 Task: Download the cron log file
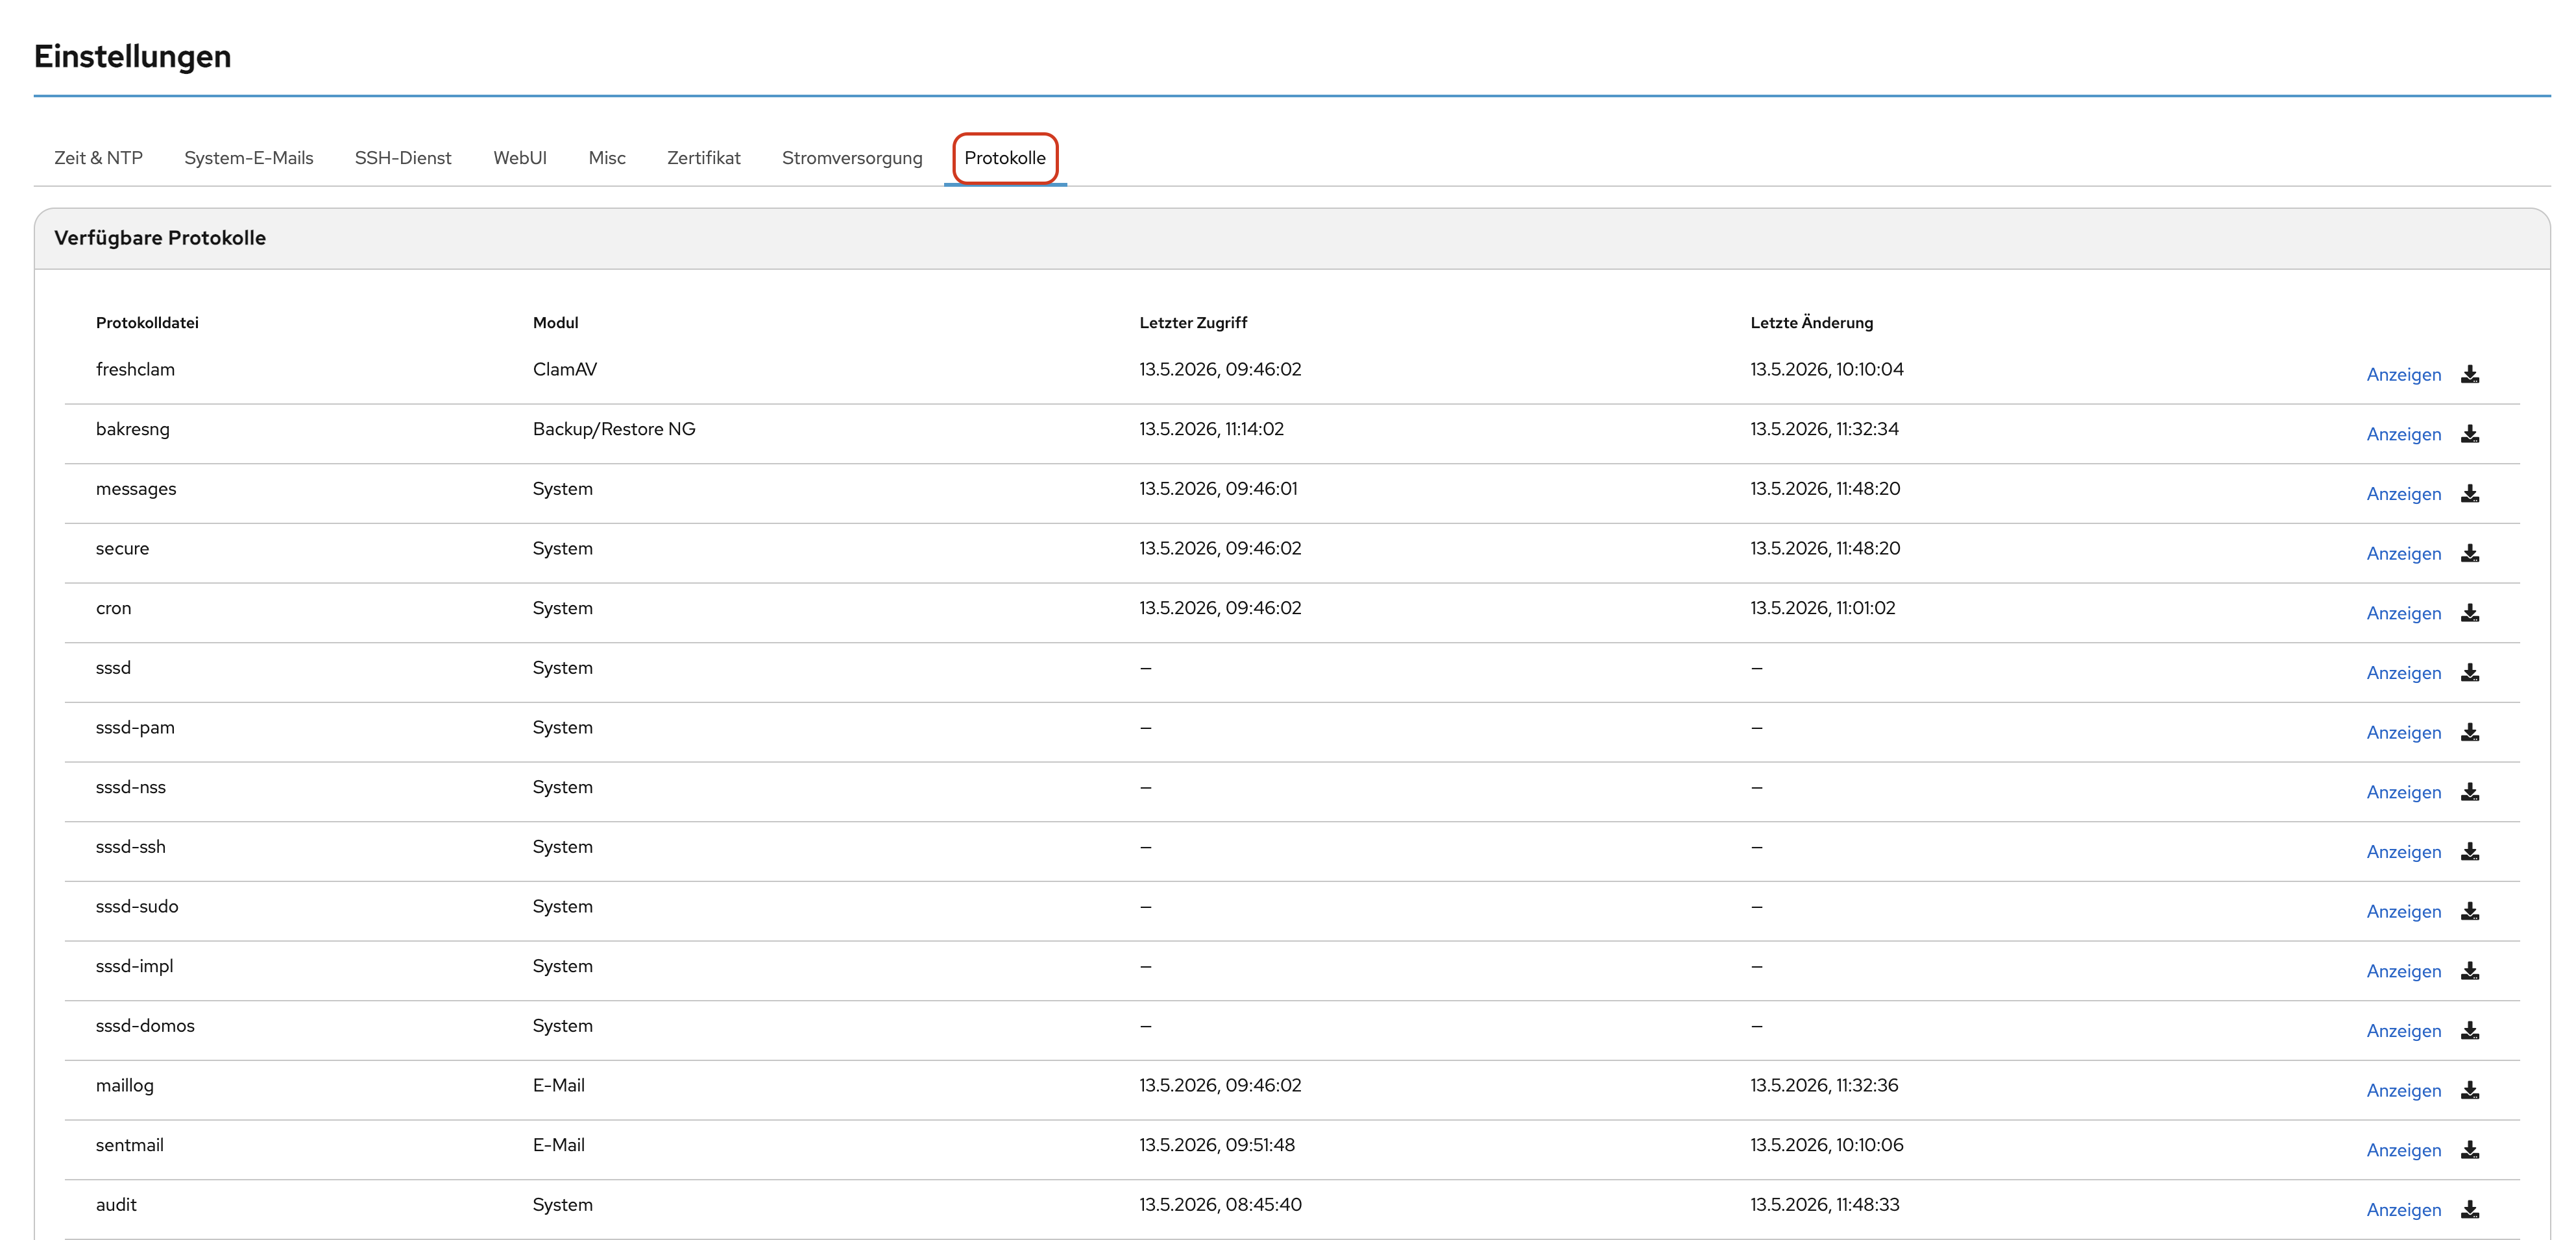tap(2469, 612)
